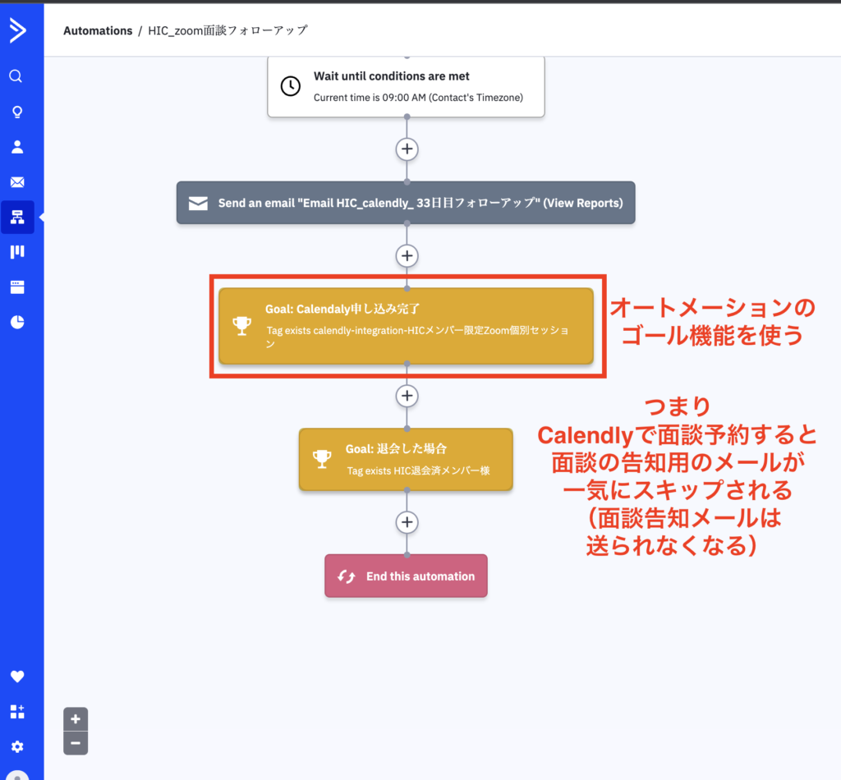Click the loop arrows icon in End step
841x780 pixels.
pos(347,576)
